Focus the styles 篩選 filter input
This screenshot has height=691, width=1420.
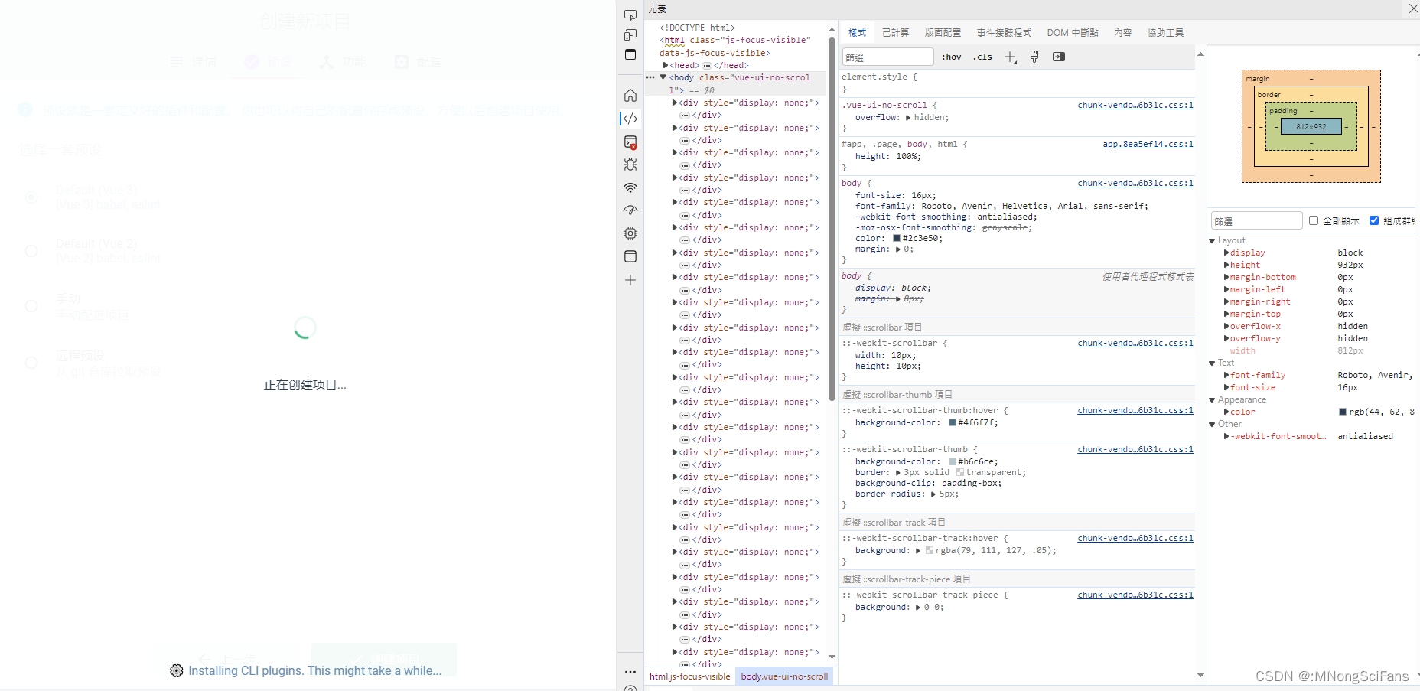pyautogui.click(x=887, y=57)
